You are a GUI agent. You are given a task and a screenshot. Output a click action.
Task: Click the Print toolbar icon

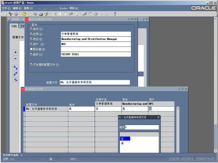coord(41,14)
